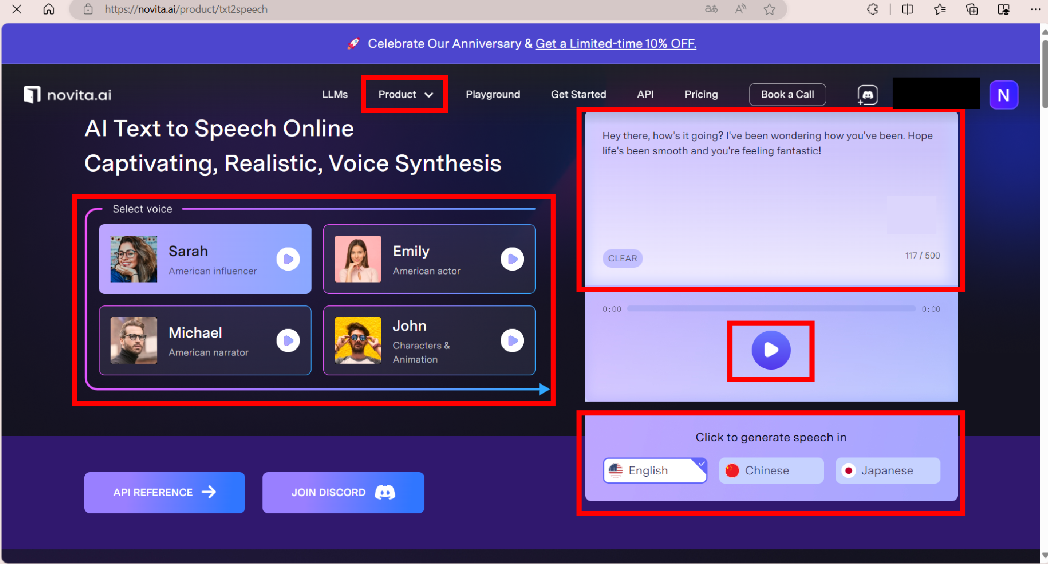Click the API REFERENCE button
Image resolution: width=1048 pixels, height=564 pixels.
(164, 492)
